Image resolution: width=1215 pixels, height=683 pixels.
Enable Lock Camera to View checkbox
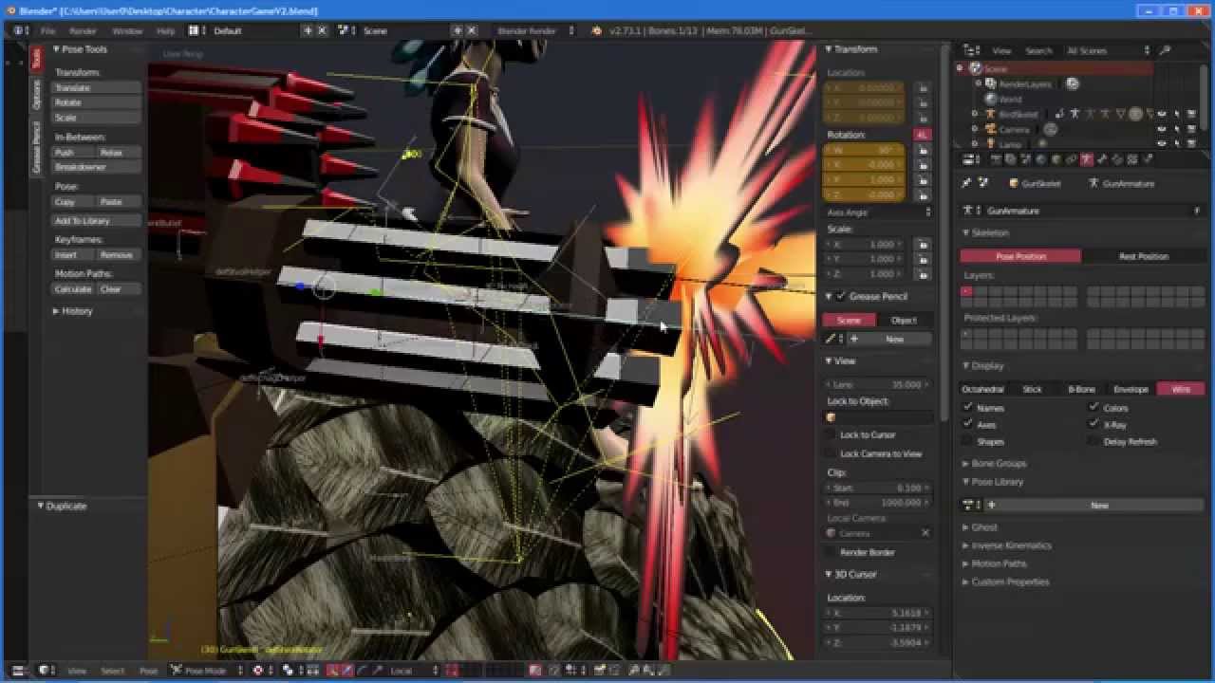tap(832, 453)
